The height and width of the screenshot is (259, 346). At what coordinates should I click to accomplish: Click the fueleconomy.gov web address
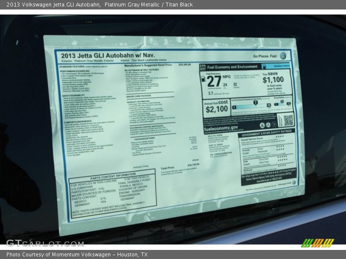pyautogui.click(x=221, y=128)
